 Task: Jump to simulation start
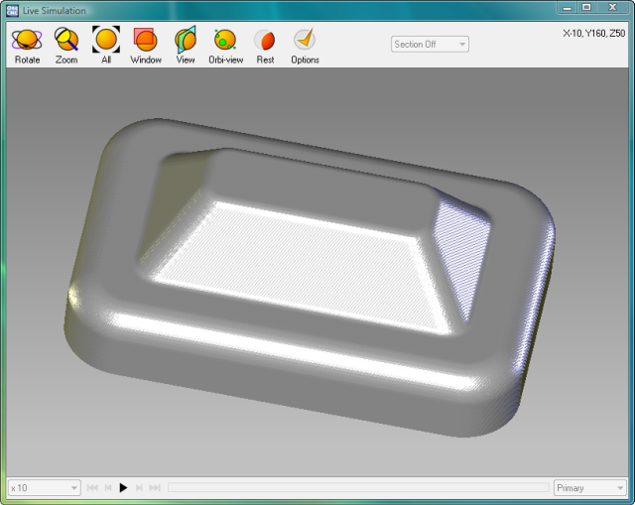point(92,488)
